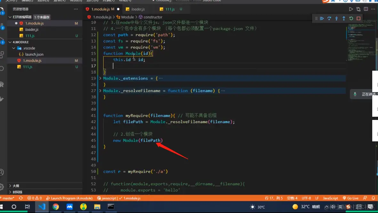Open editor More Actions ellipsis
Screen dimensions: 378x213
(x=373, y=9)
